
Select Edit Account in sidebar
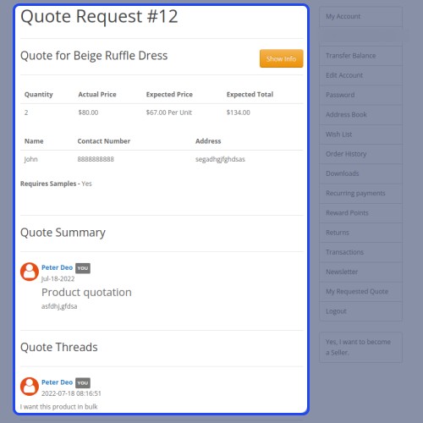360,75
